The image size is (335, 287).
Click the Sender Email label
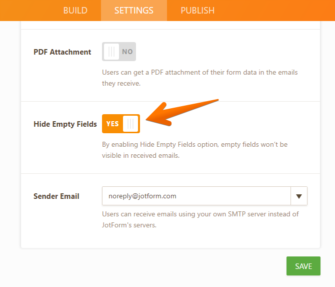tap(56, 196)
